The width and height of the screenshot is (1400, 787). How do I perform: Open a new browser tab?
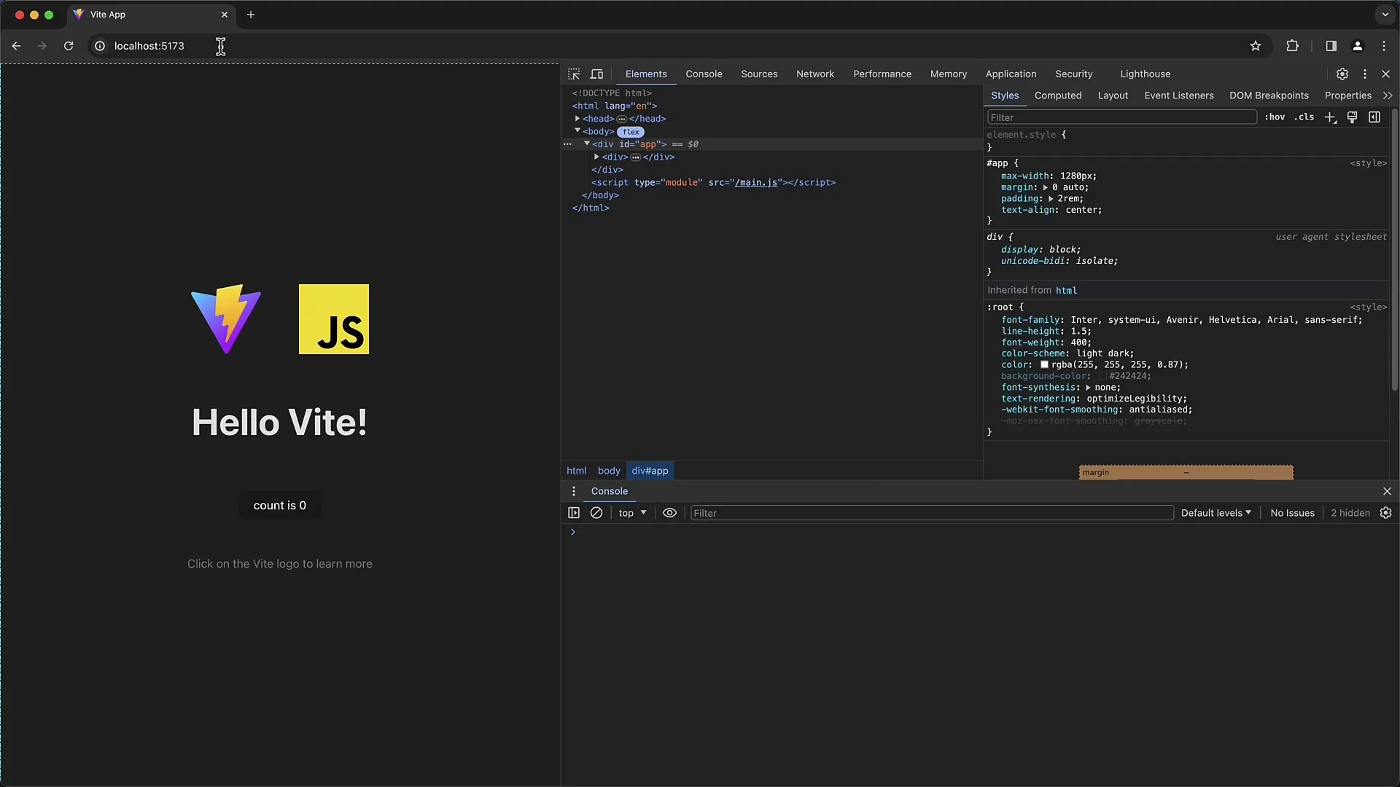point(251,15)
